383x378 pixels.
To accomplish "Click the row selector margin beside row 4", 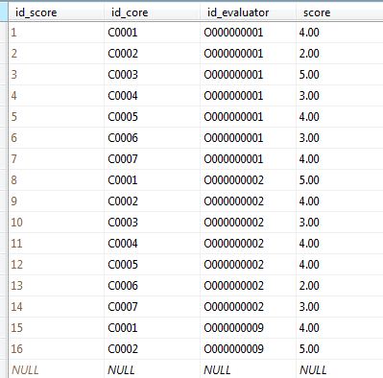I will [x=4, y=96].
